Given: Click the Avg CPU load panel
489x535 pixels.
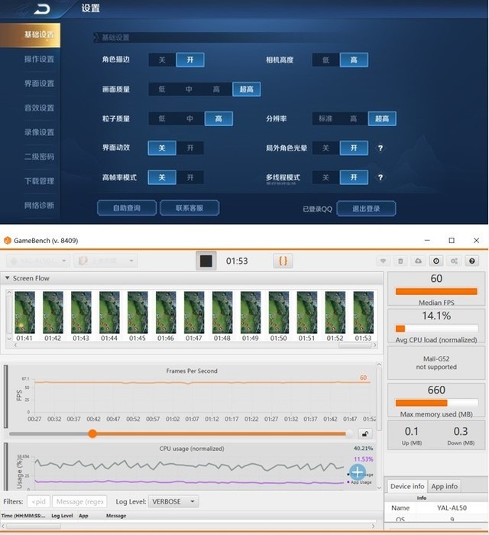Looking at the screenshot, I should (436, 326).
